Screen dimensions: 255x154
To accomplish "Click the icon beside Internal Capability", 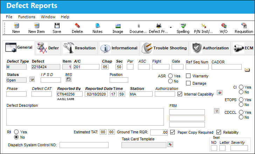I will click(220, 93).
